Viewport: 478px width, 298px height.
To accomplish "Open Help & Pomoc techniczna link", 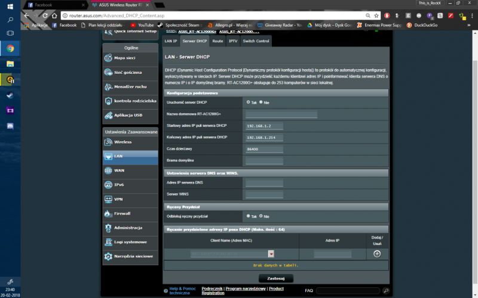I will pyautogui.click(x=183, y=291).
